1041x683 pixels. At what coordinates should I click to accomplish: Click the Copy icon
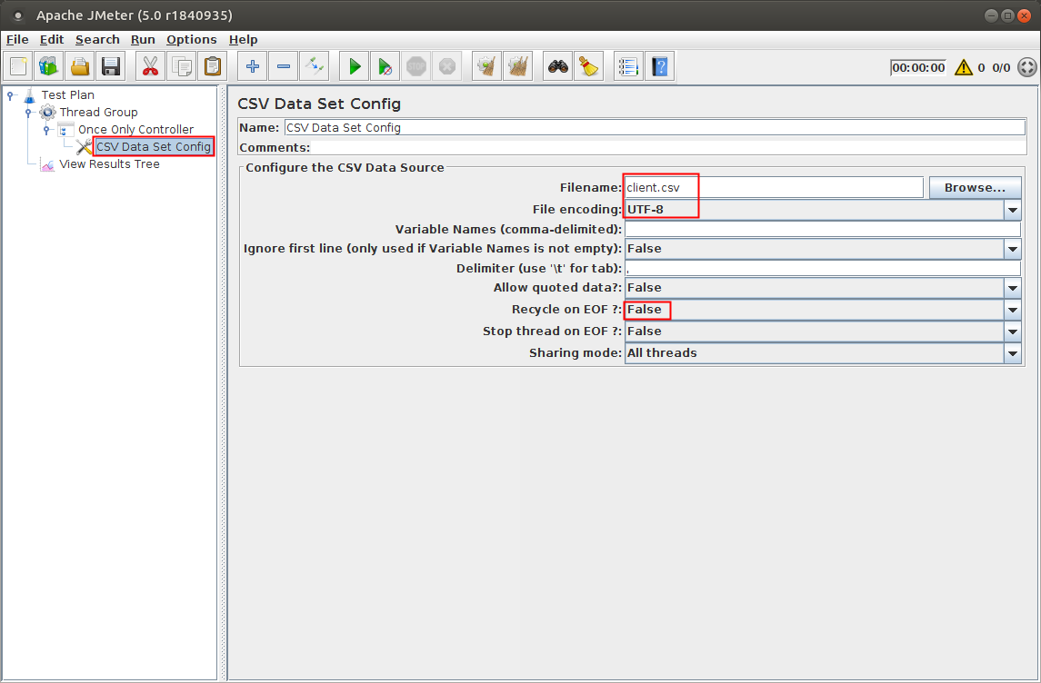tap(181, 66)
